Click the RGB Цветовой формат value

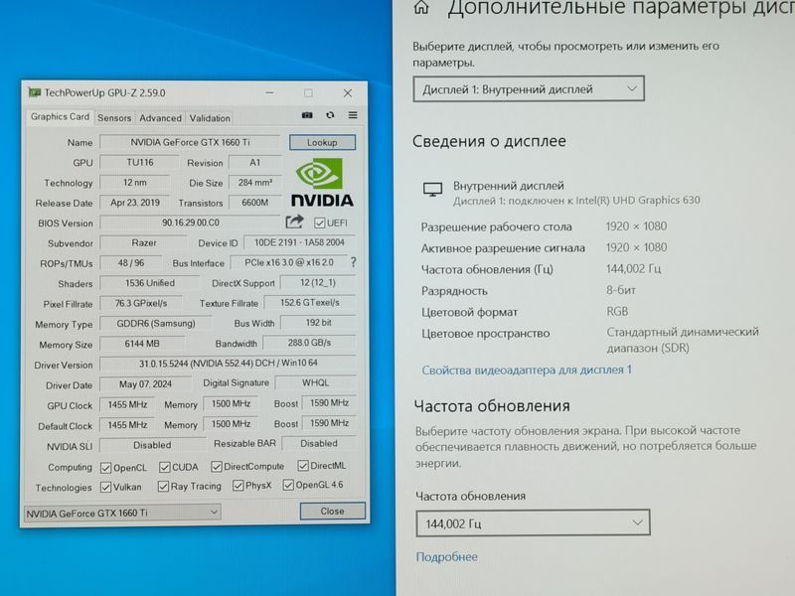617,311
